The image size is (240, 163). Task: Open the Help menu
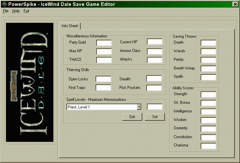(x=16, y=11)
